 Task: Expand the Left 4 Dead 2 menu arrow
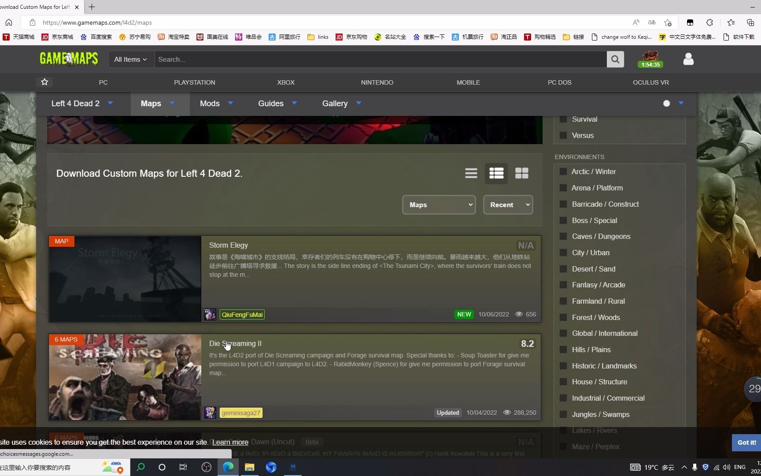click(111, 103)
